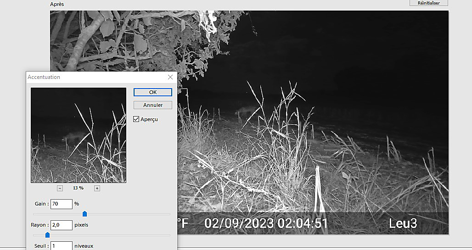Toggle the Aperçu checkbox
472x250 pixels.
[x=136, y=119]
